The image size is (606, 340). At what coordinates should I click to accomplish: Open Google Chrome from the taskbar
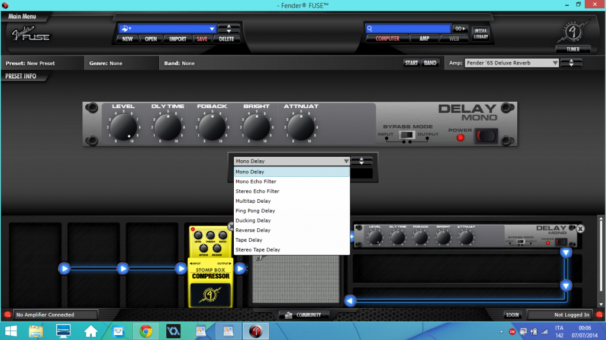(146, 331)
